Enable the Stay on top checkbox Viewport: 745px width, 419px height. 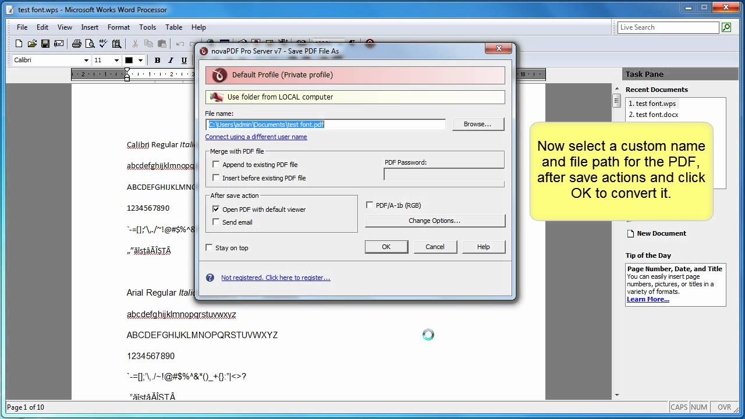[x=209, y=248]
